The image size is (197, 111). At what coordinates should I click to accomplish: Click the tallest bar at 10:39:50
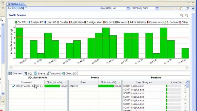click(19, 43)
